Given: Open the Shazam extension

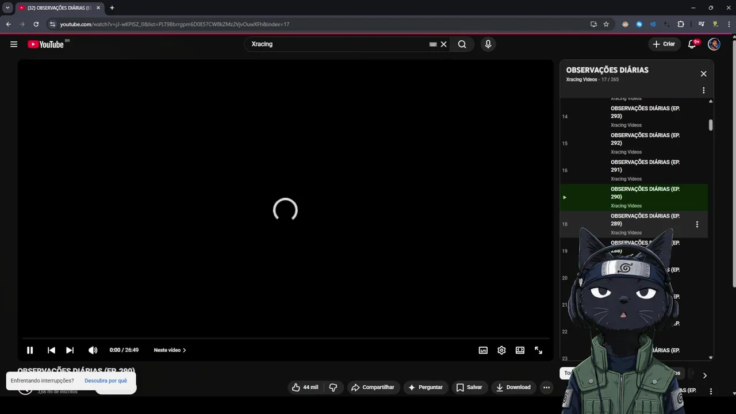Looking at the screenshot, I should coord(639,24).
